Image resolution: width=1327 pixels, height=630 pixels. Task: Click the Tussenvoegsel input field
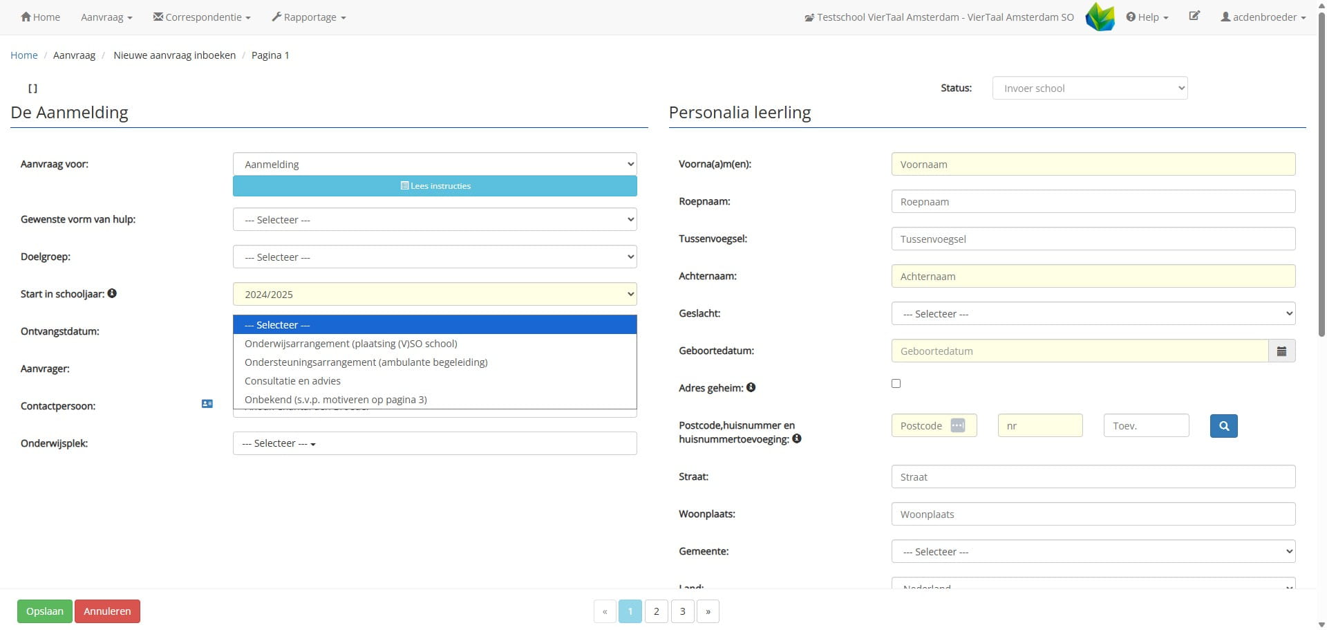tap(1093, 239)
